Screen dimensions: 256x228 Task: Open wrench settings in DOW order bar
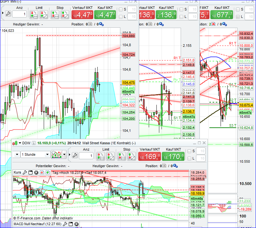pos(75,155)
